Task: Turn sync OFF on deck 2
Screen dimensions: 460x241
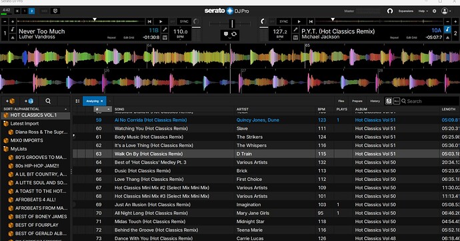Action: coord(272,21)
